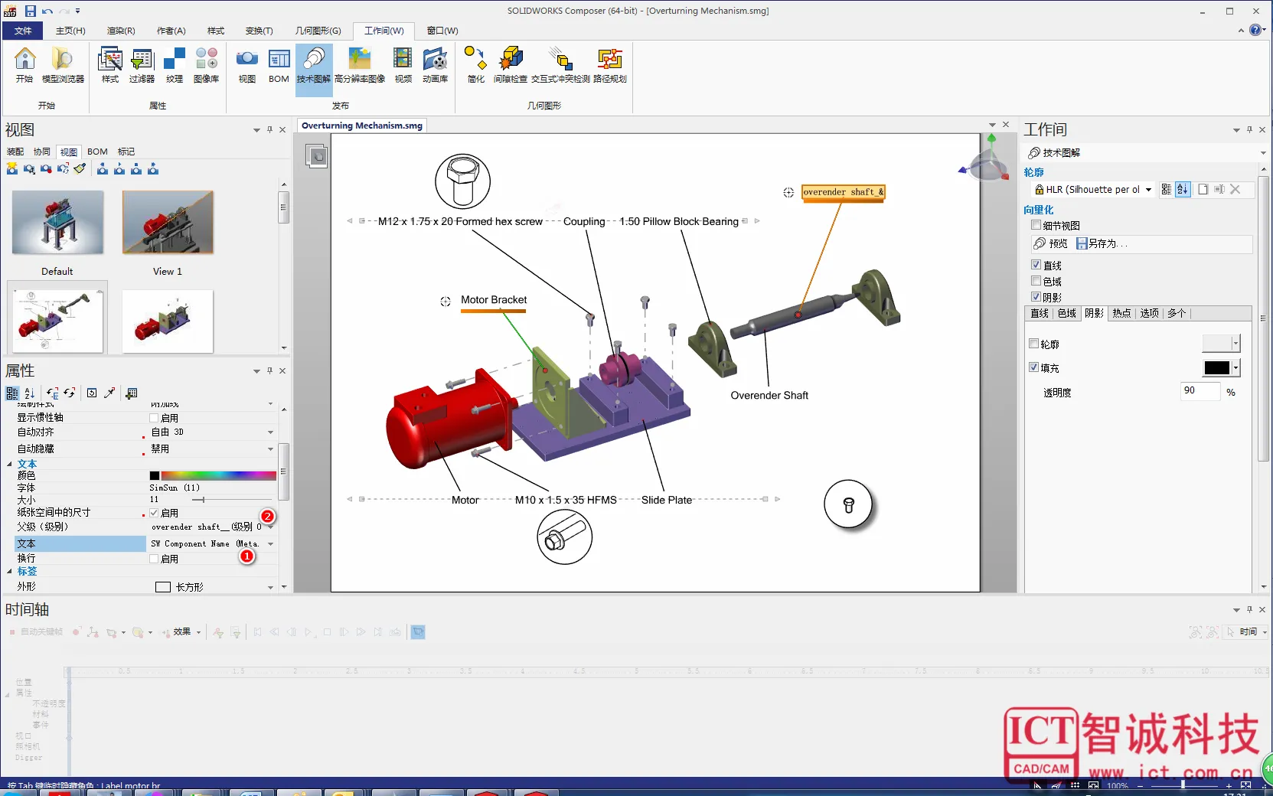Click the 技术图解 technical illustration icon
Screen dimensions: 1273x796
[313, 65]
